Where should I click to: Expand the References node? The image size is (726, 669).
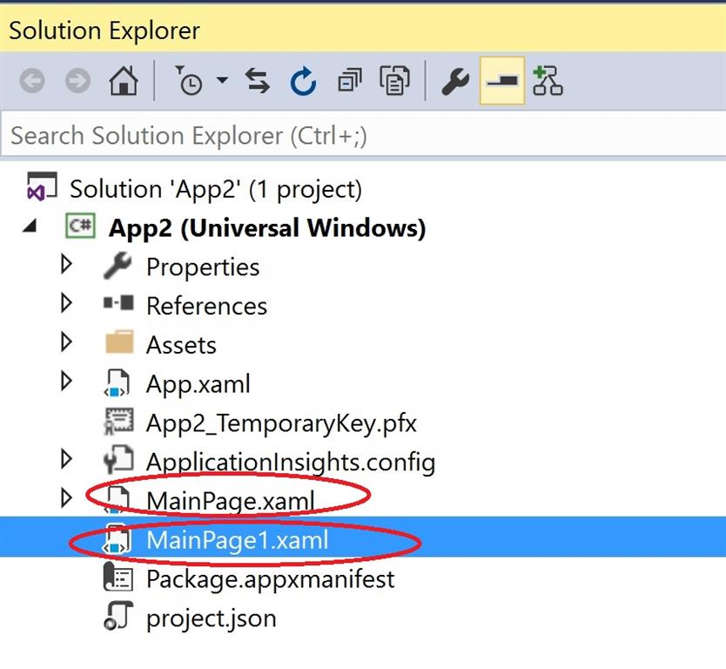click(67, 303)
